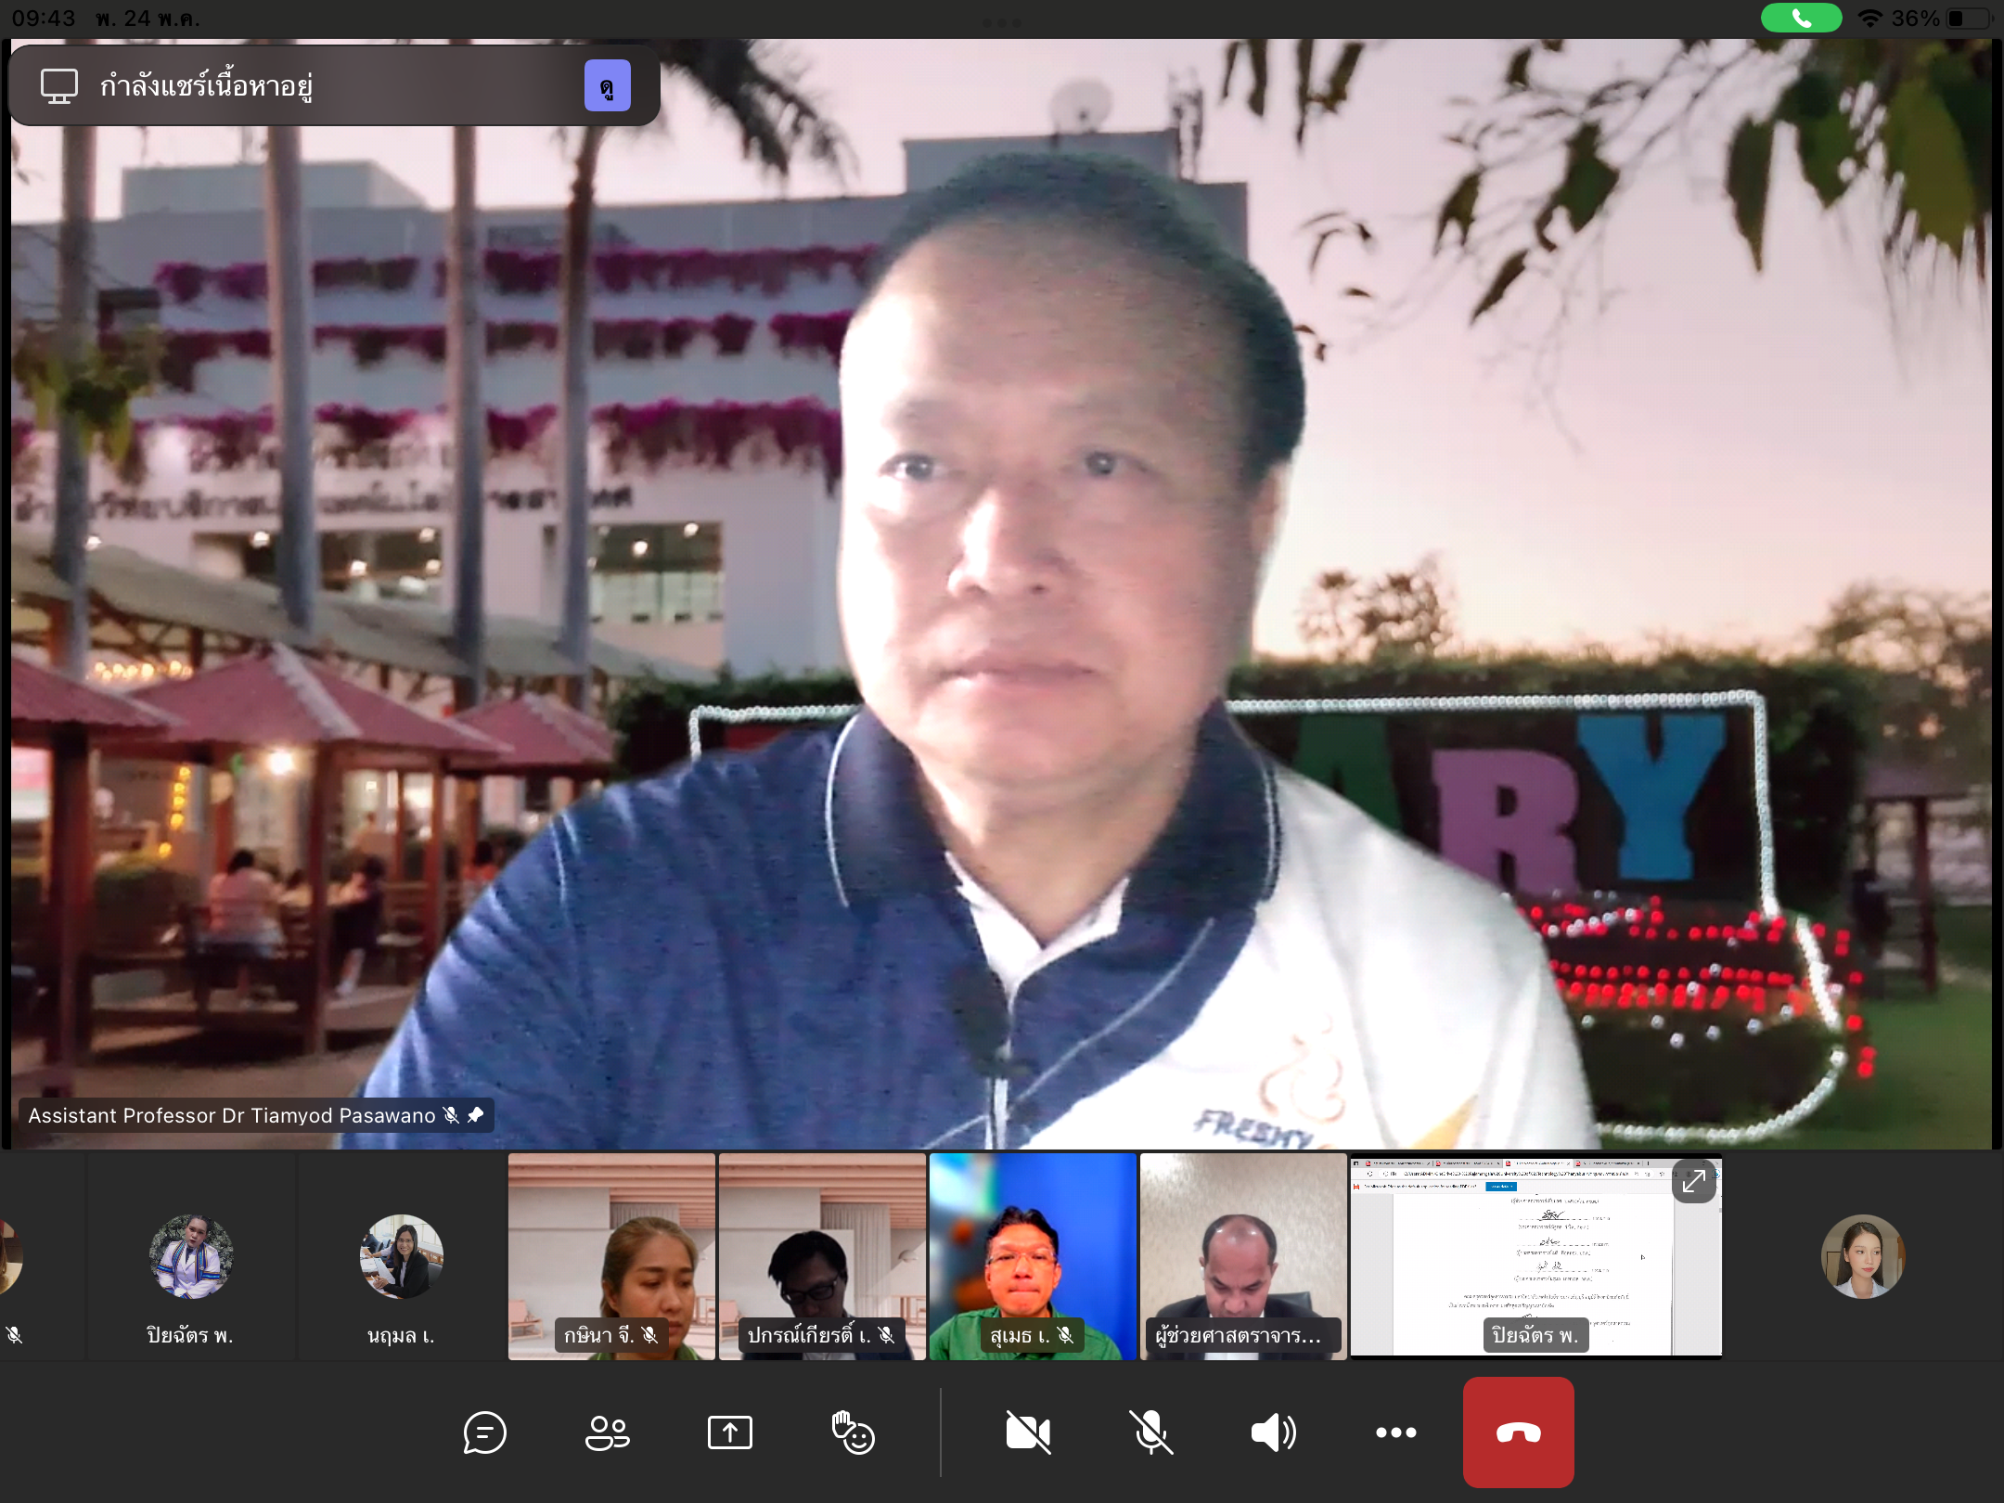The width and height of the screenshot is (2004, 1503).
Task: Tap the share content icon
Action: click(x=730, y=1432)
